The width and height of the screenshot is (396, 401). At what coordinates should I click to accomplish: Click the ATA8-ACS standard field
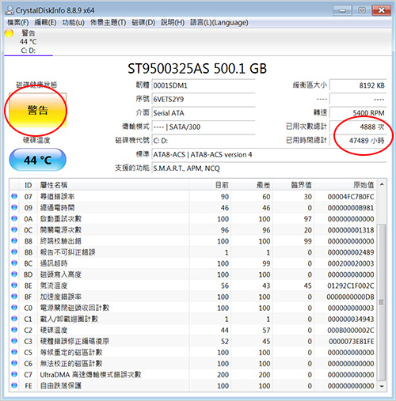pos(269,154)
